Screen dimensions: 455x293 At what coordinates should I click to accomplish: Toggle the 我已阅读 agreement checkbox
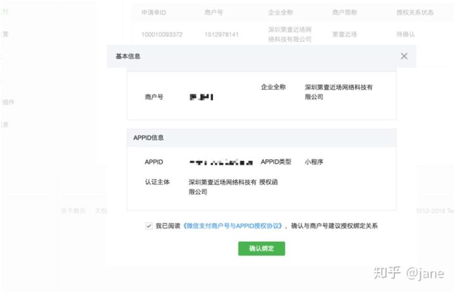pyautogui.click(x=149, y=225)
